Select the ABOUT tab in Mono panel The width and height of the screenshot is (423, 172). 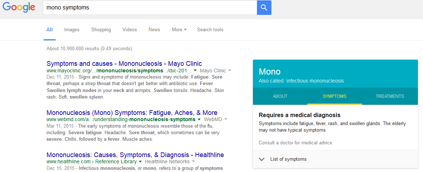pyautogui.click(x=280, y=96)
